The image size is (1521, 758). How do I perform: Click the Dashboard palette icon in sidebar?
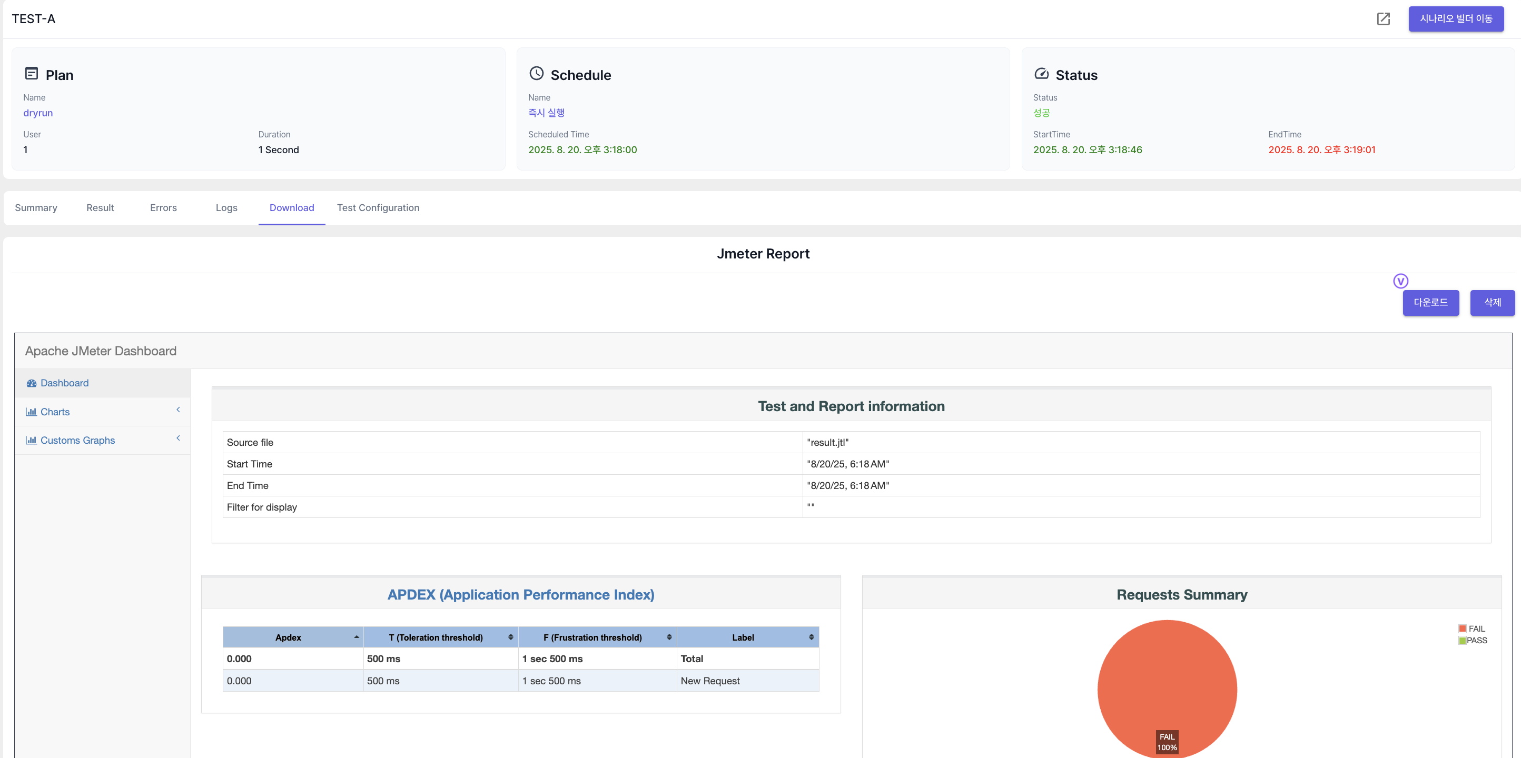pos(31,383)
